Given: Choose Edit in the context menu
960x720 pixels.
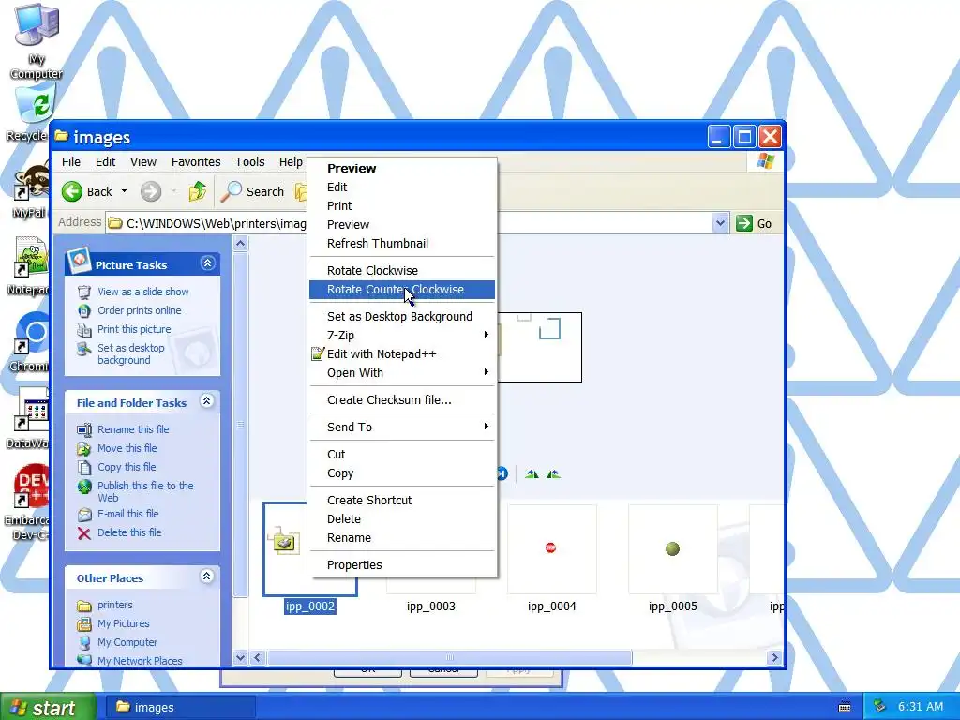Looking at the screenshot, I should coord(402,187).
